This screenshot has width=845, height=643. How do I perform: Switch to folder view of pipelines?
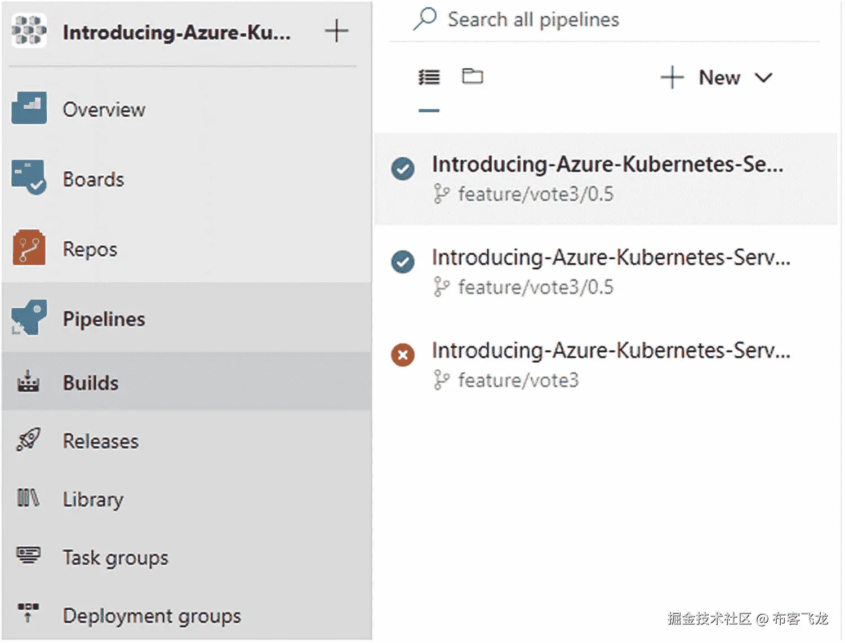[x=472, y=76]
